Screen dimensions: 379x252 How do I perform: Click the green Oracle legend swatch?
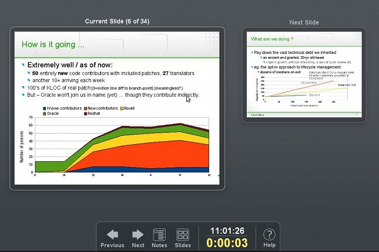[x=45, y=113]
